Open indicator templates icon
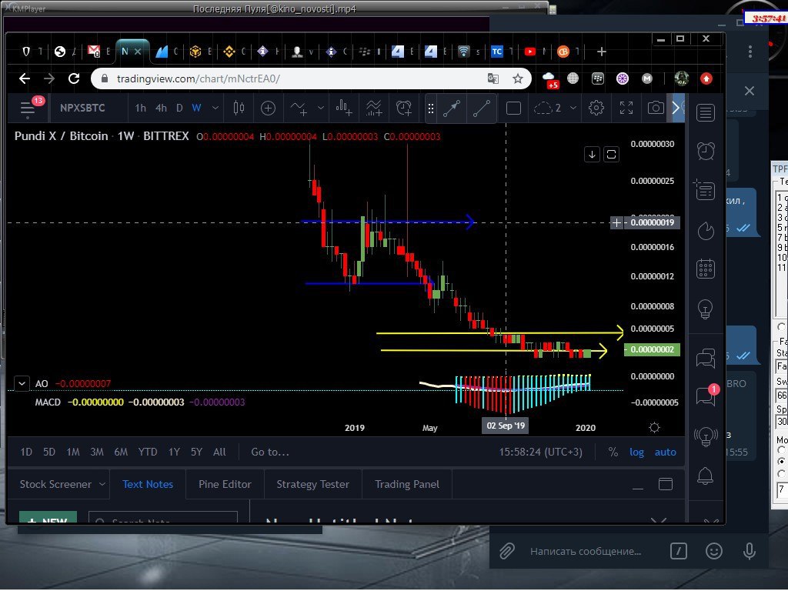788x591 pixels. click(374, 108)
